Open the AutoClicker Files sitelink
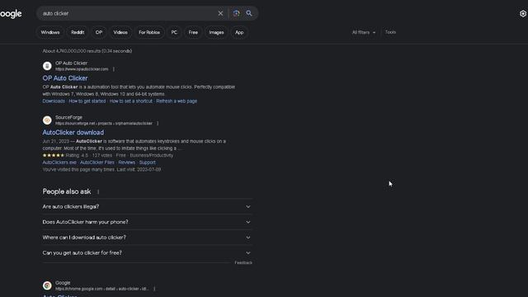This screenshot has width=528, height=297. [97, 163]
